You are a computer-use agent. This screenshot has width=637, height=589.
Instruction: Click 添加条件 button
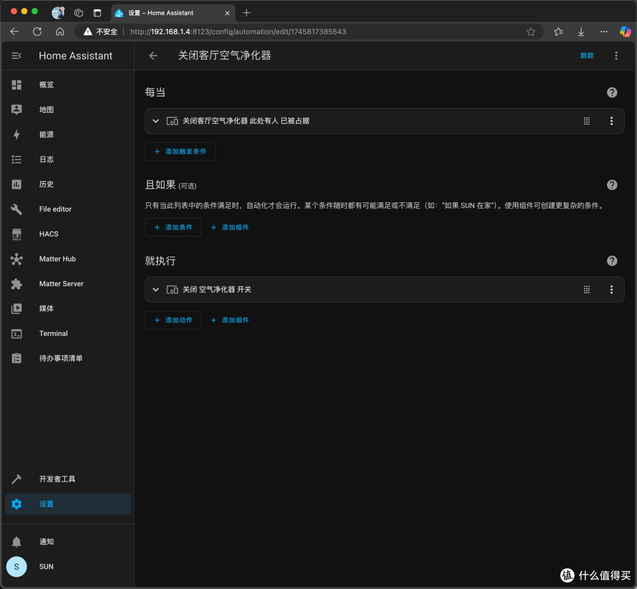pos(173,227)
